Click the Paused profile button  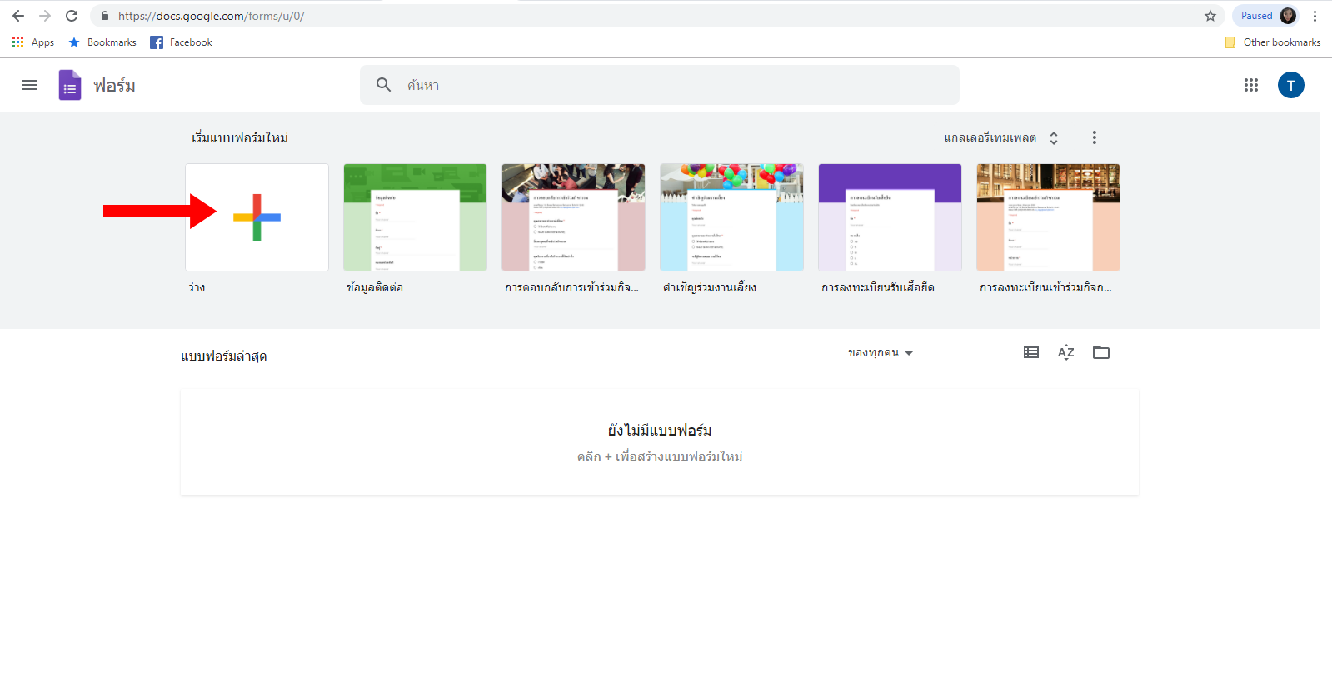pos(1266,16)
